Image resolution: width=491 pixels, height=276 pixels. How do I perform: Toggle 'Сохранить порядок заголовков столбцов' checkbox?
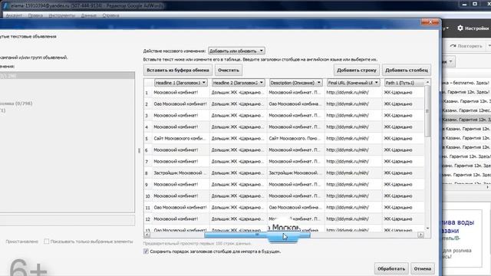[x=146, y=251]
